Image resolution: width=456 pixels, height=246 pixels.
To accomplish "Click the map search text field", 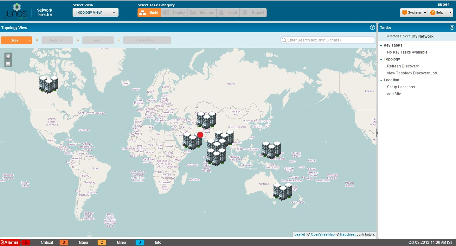I will click(x=330, y=40).
